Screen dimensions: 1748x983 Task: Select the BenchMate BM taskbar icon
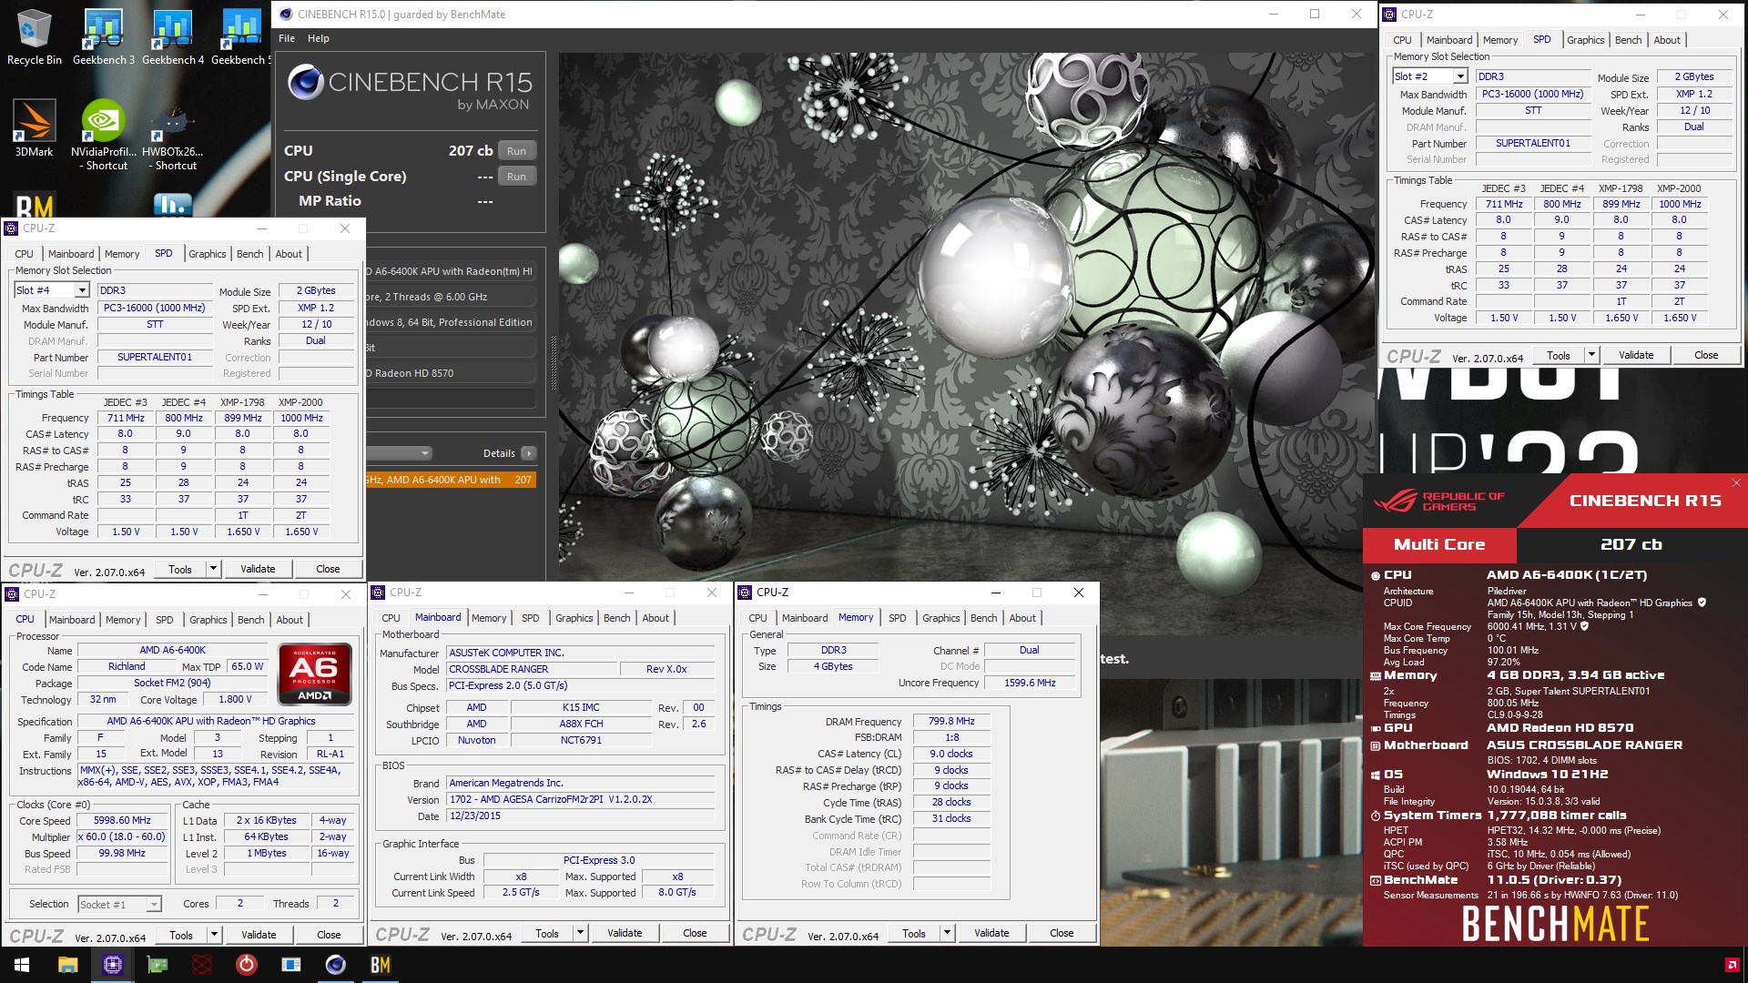pyautogui.click(x=381, y=965)
